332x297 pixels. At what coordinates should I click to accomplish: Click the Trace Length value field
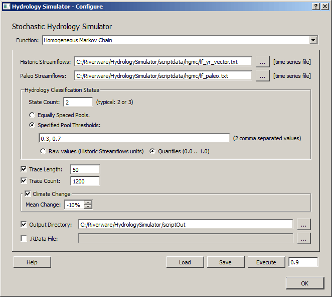click(85, 169)
